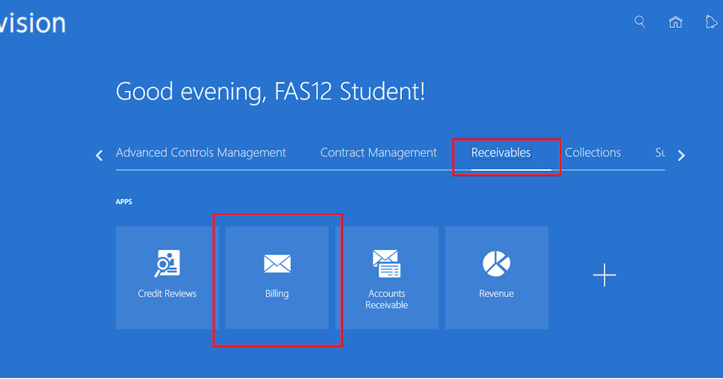Click the vision logo text

pos(33,23)
